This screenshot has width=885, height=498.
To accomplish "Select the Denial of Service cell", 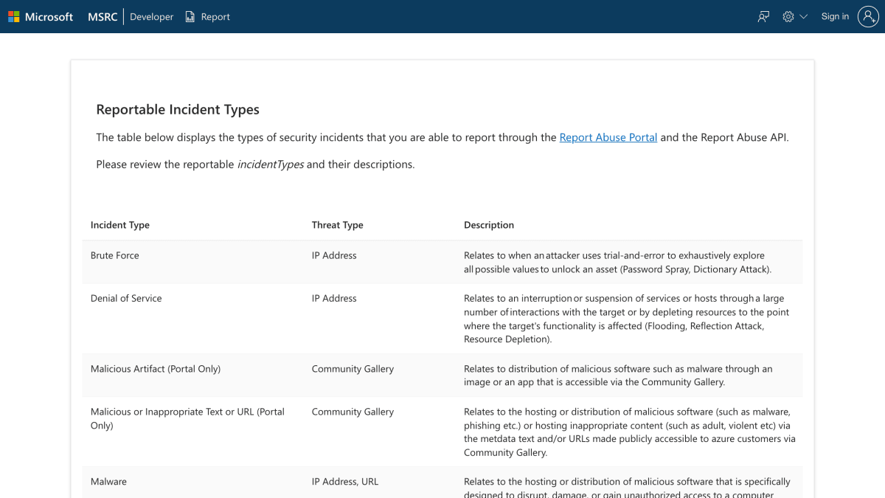I will (x=126, y=298).
